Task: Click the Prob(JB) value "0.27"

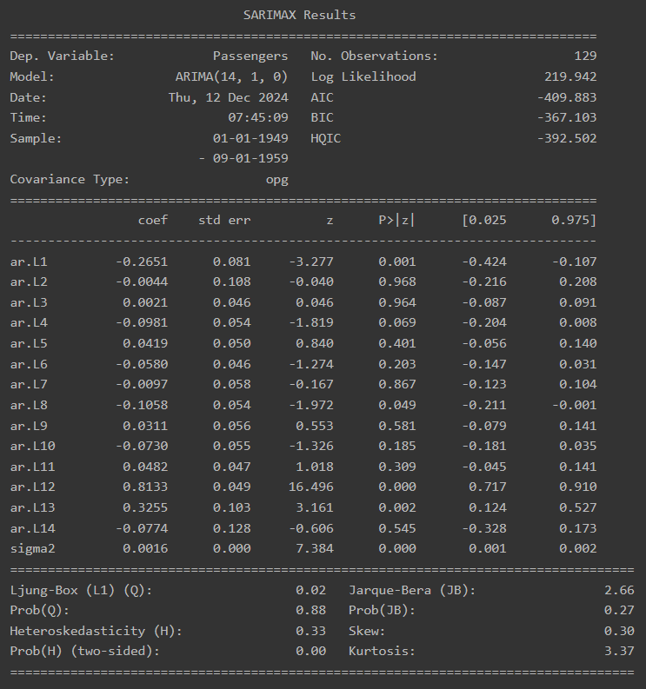Action: [x=619, y=610]
